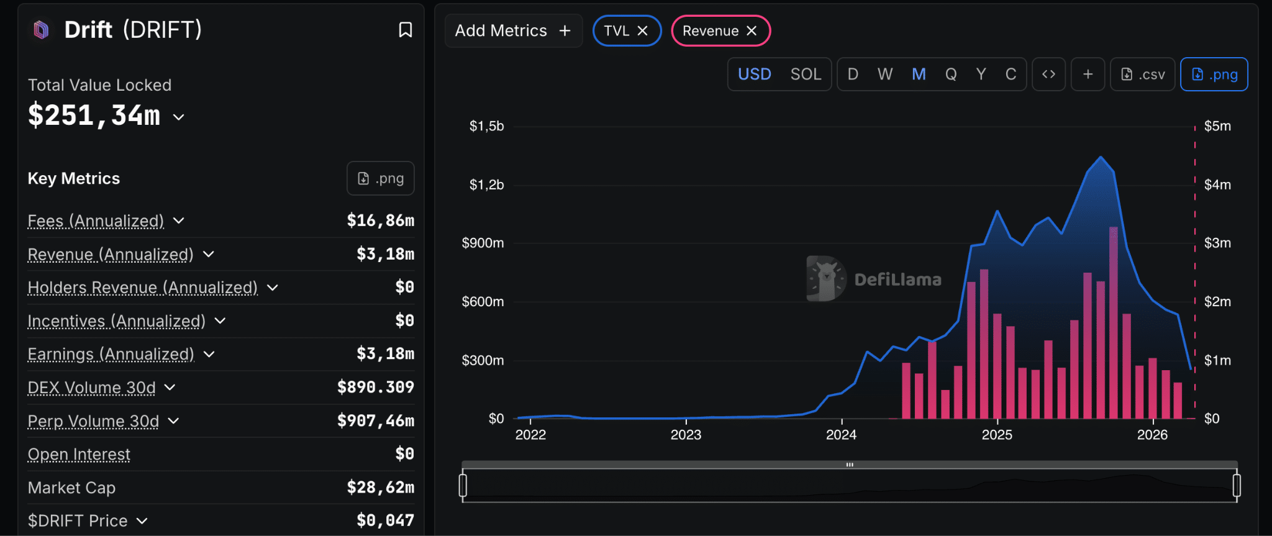Click the Drift protocol logo
1272x536 pixels.
(x=41, y=30)
